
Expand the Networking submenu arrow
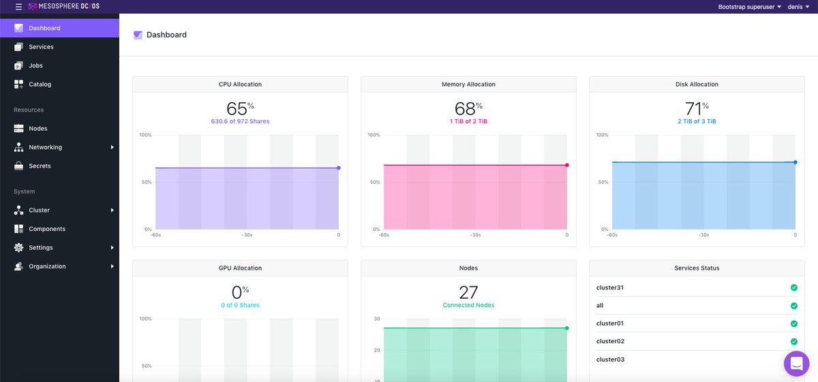click(112, 147)
